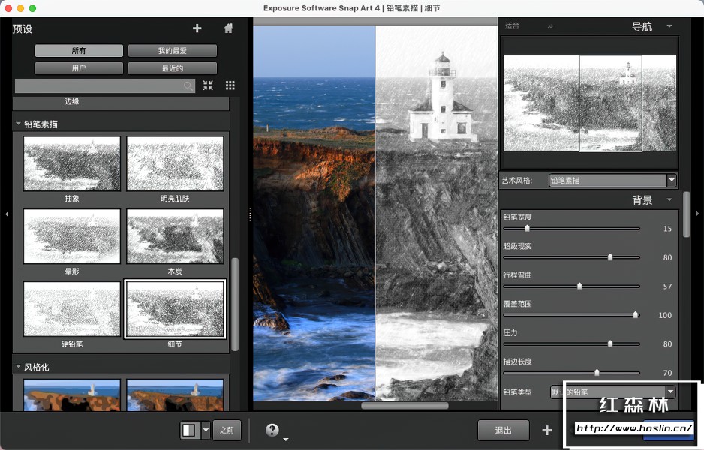Click the plus icon to add a new preset

(197, 28)
